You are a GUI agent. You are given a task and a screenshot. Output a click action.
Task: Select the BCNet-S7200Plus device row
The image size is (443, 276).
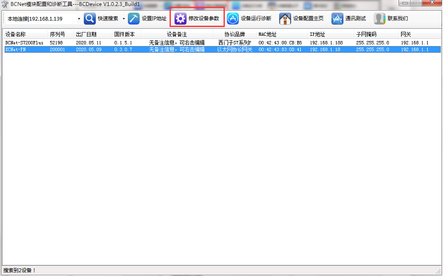(223, 43)
